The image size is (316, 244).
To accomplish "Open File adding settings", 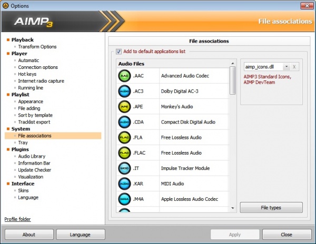I will [x=29, y=108].
